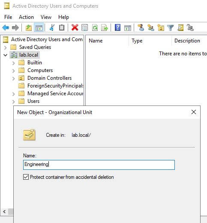Click the Name field containing Engineering
The width and height of the screenshot is (207, 223).
[99, 165]
